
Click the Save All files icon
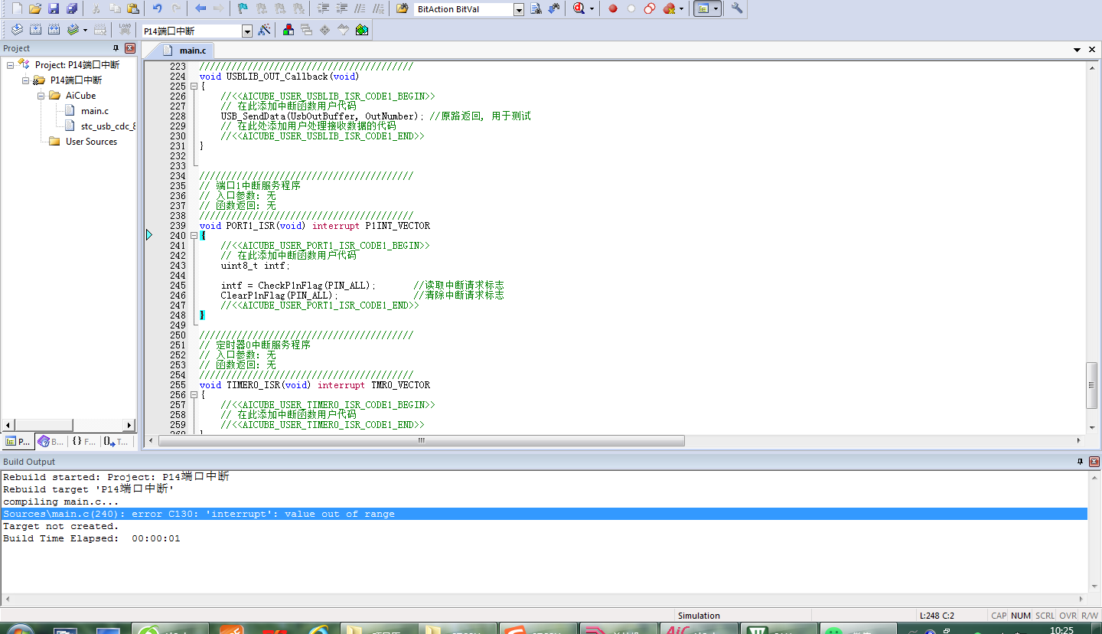(72, 9)
